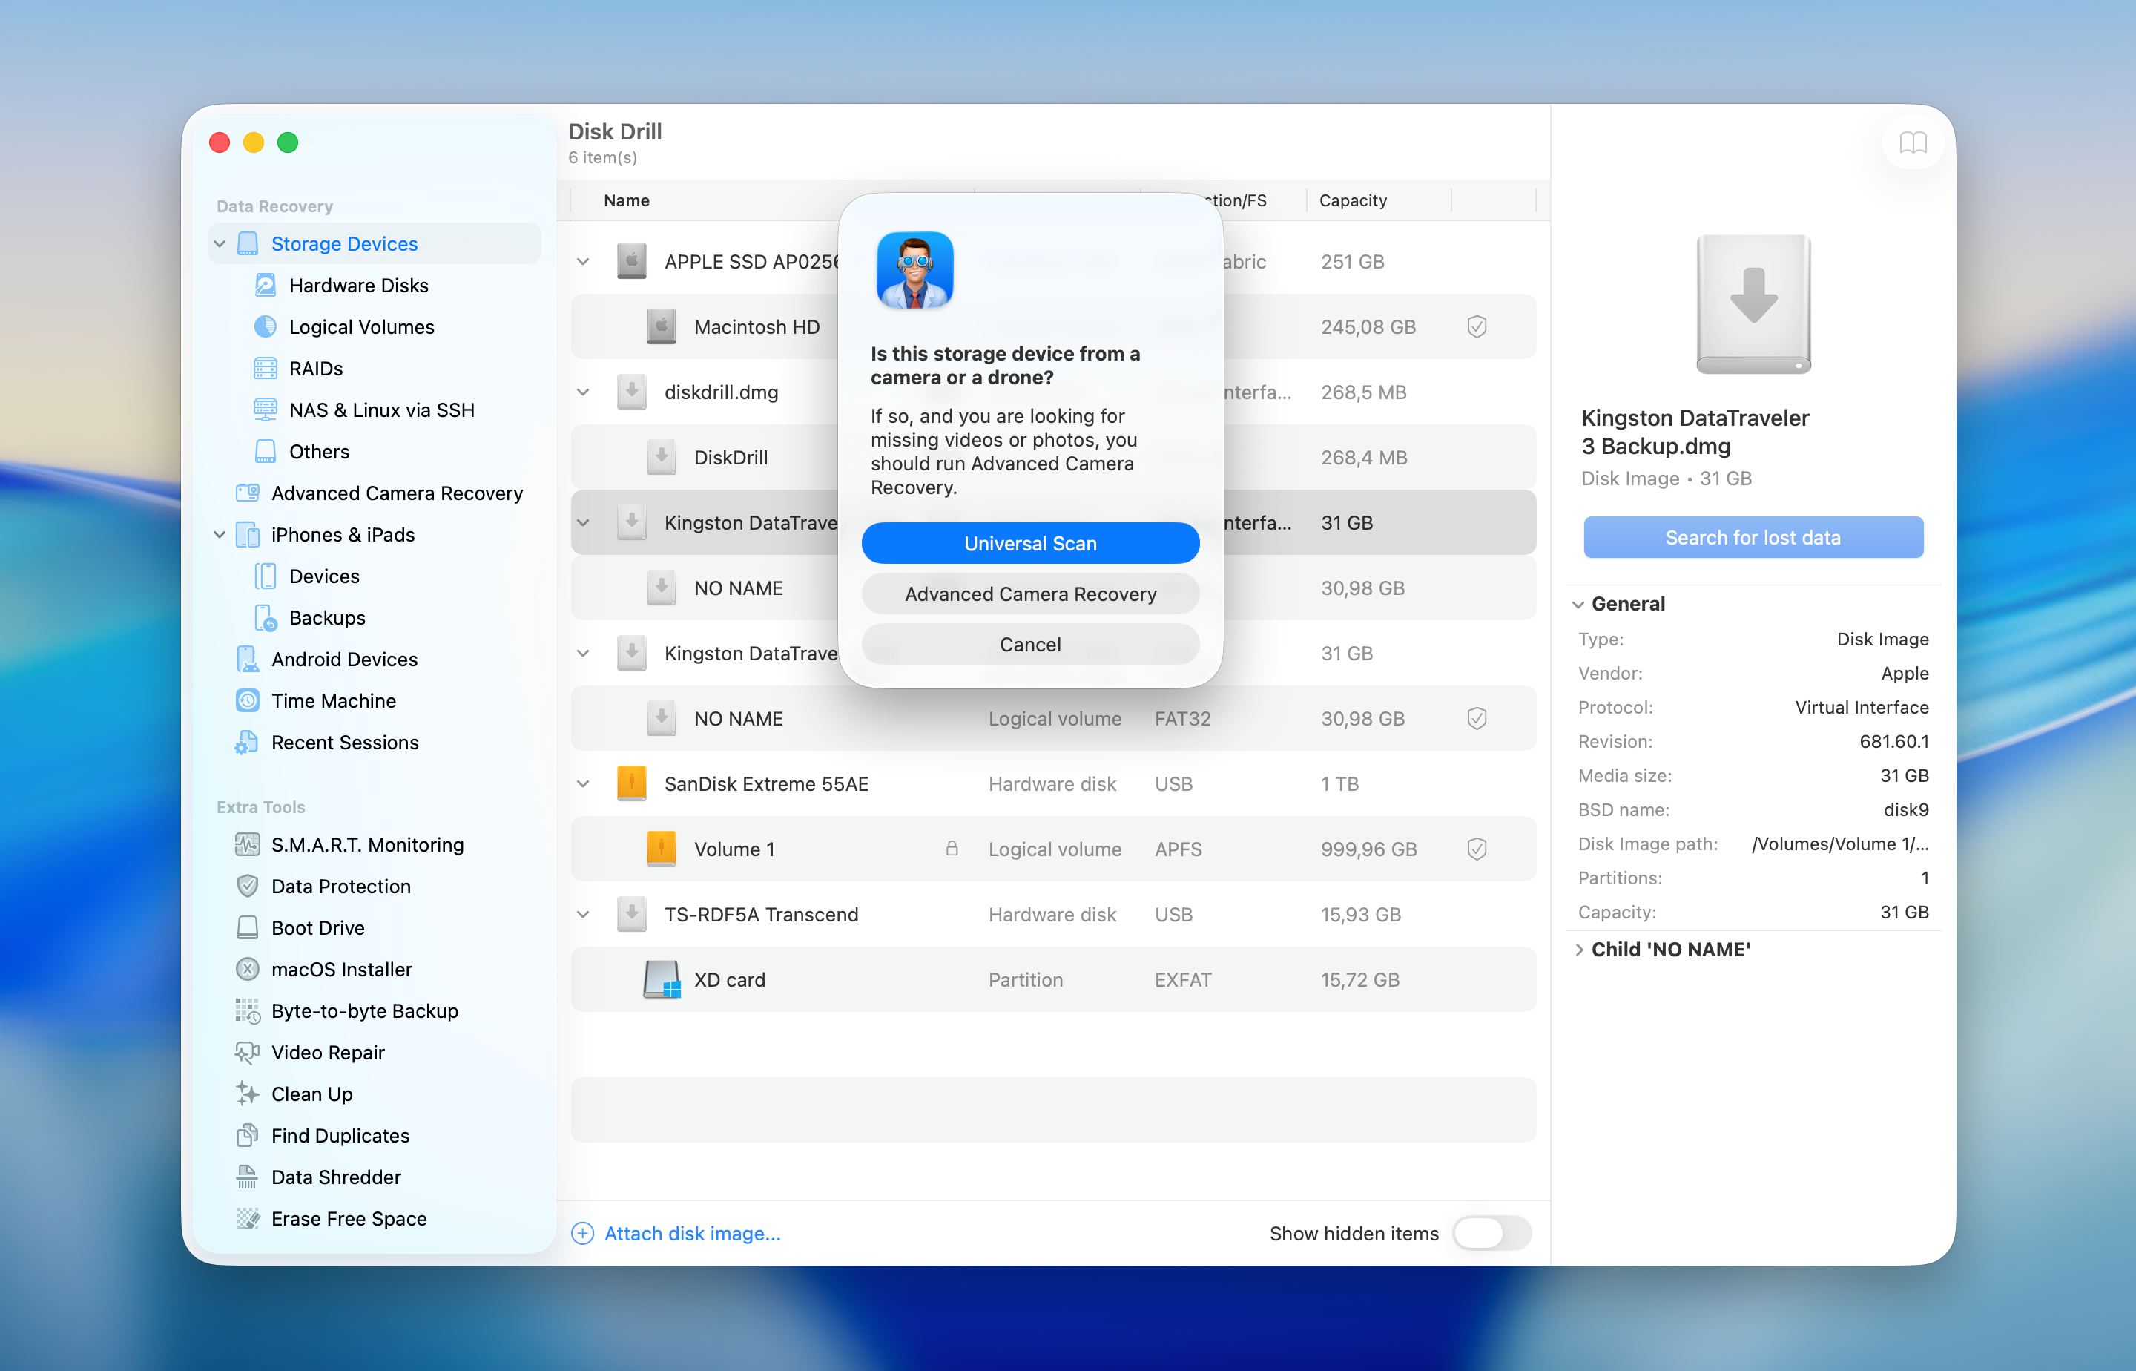Click the BSD name value disk9
2136x1371 pixels.
click(x=1906, y=810)
